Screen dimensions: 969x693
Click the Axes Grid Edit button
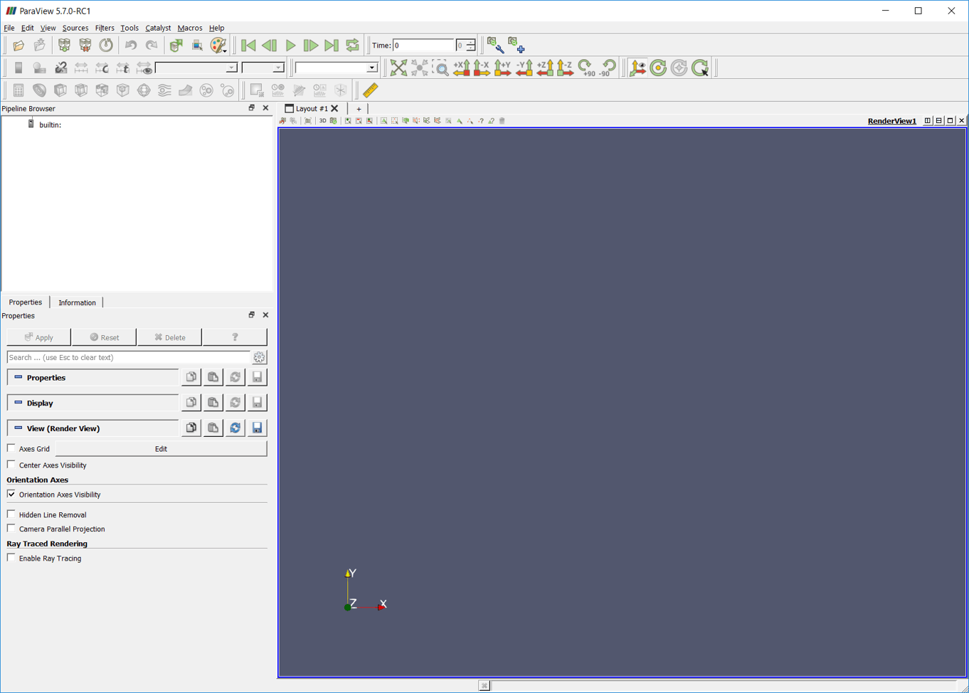(x=161, y=448)
